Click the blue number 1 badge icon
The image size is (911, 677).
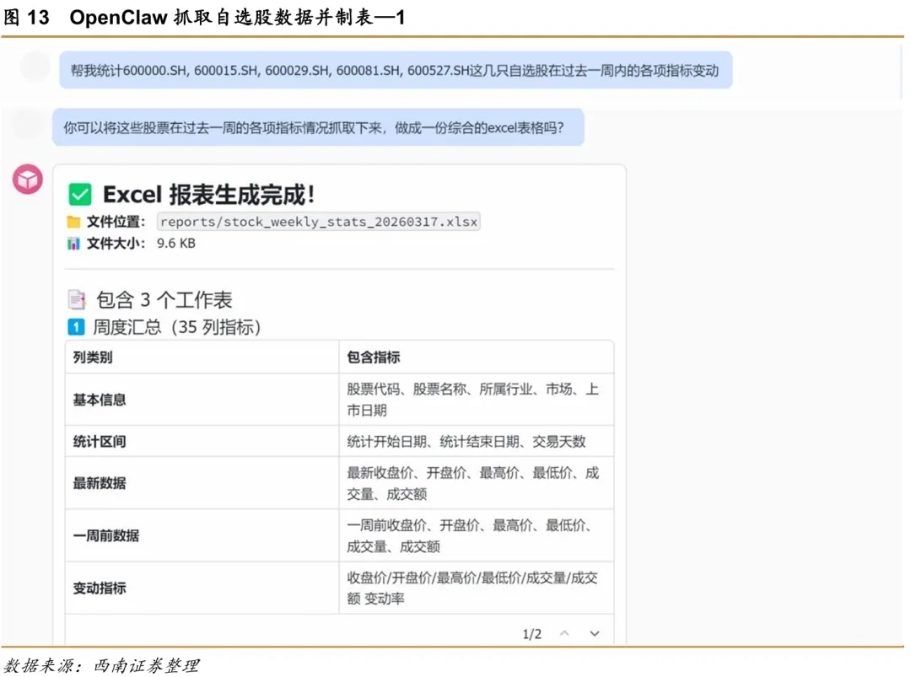(x=76, y=327)
